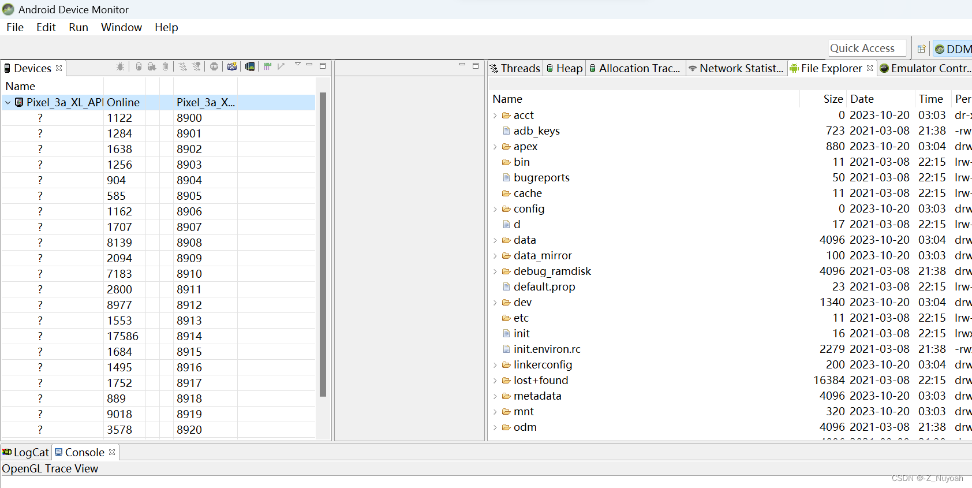
Task: Select the adb_keys file
Action: pyautogui.click(x=731, y=131)
